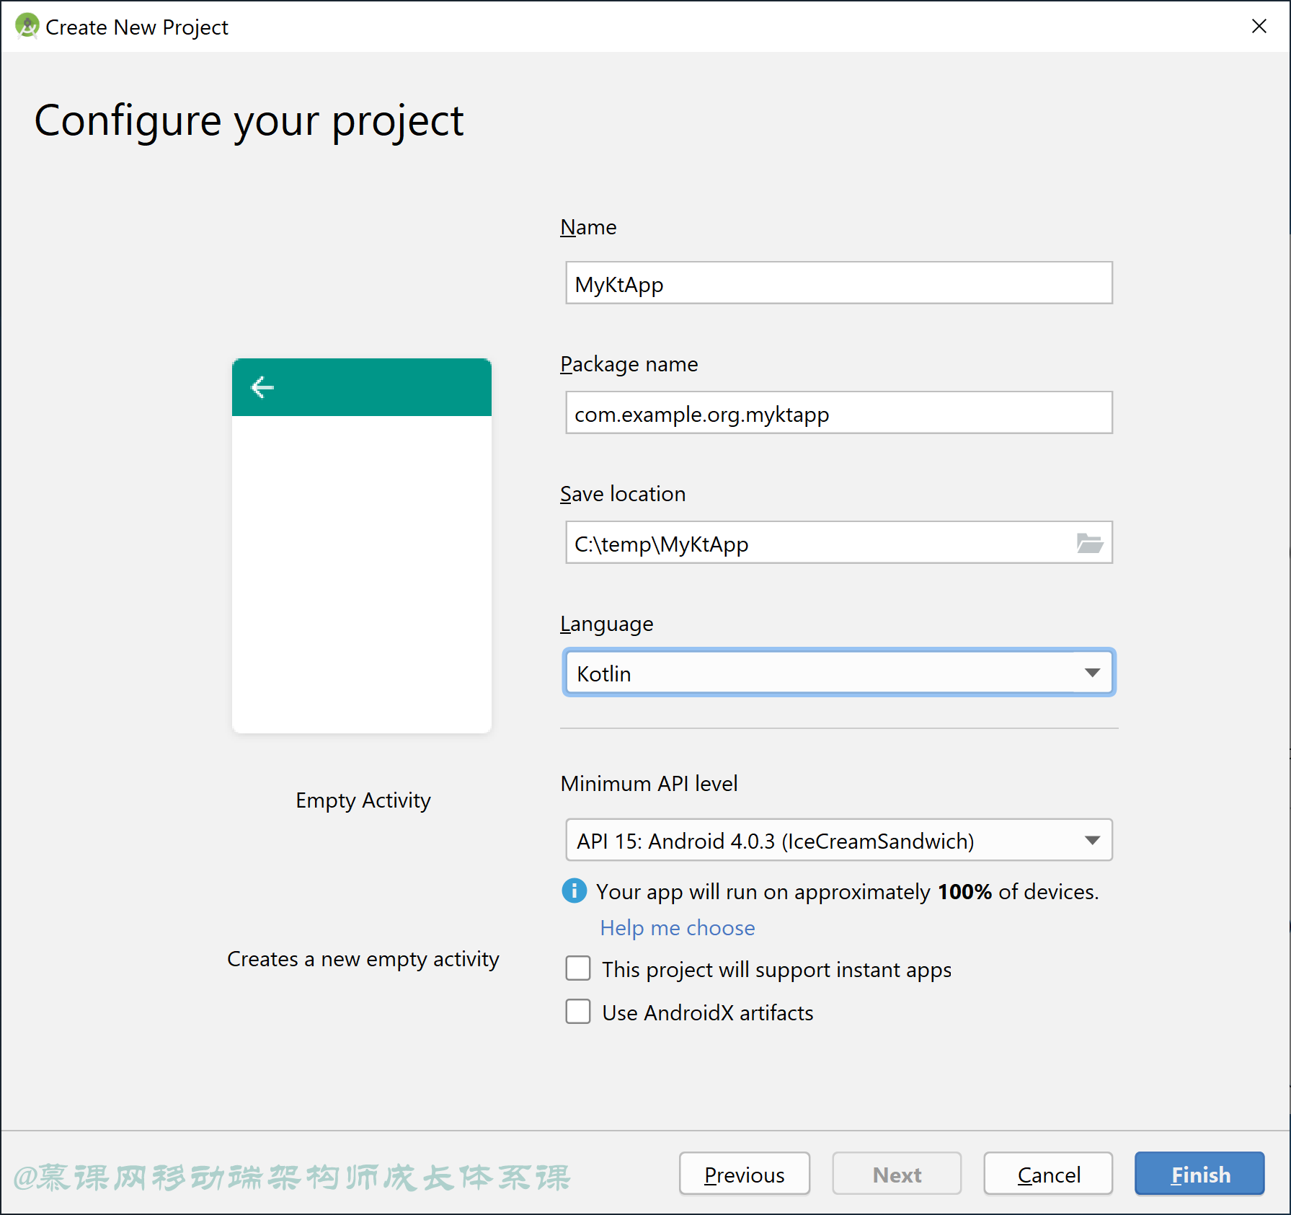Image resolution: width=1291 pixels, height=1215 pixels.
Task: Cancel project creation
Action: (x=1048, y=1174)
